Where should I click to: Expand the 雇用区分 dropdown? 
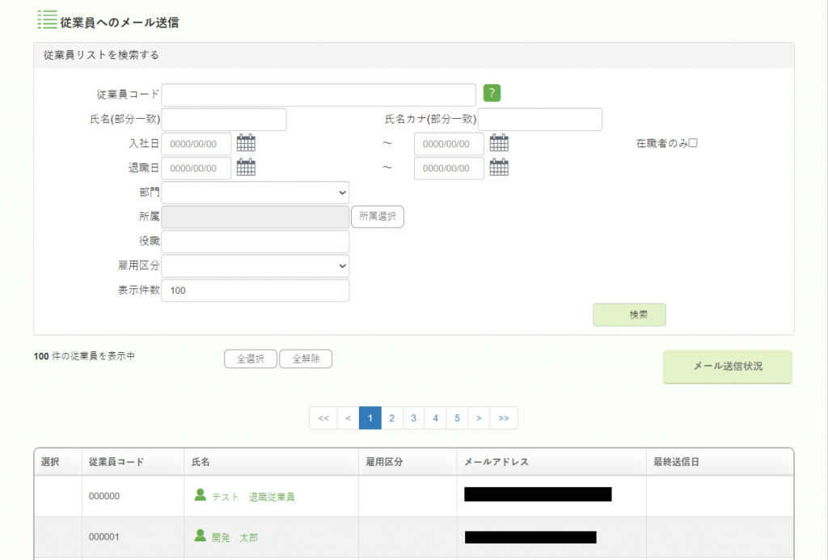coord(256,266)
